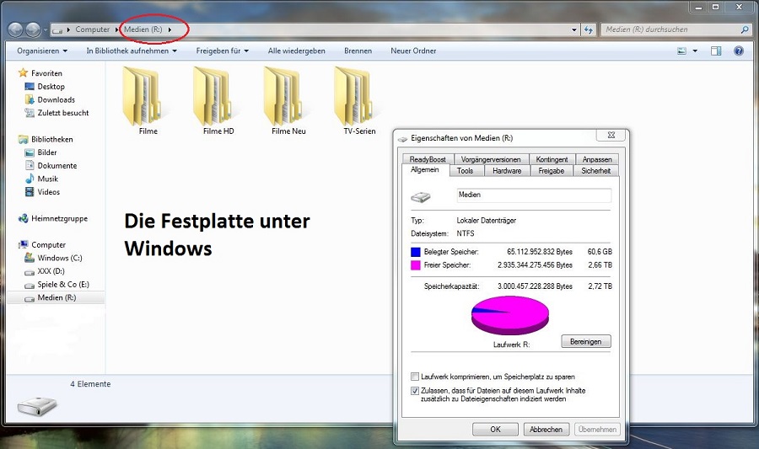Open help with the blue question mark
The width and height of the screenshot is (759, 449).
pyautogui.click(x=739, y=51)
